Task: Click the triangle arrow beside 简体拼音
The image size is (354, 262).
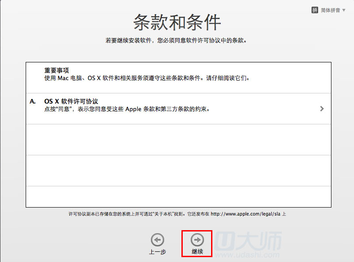Action: (344, 10)
